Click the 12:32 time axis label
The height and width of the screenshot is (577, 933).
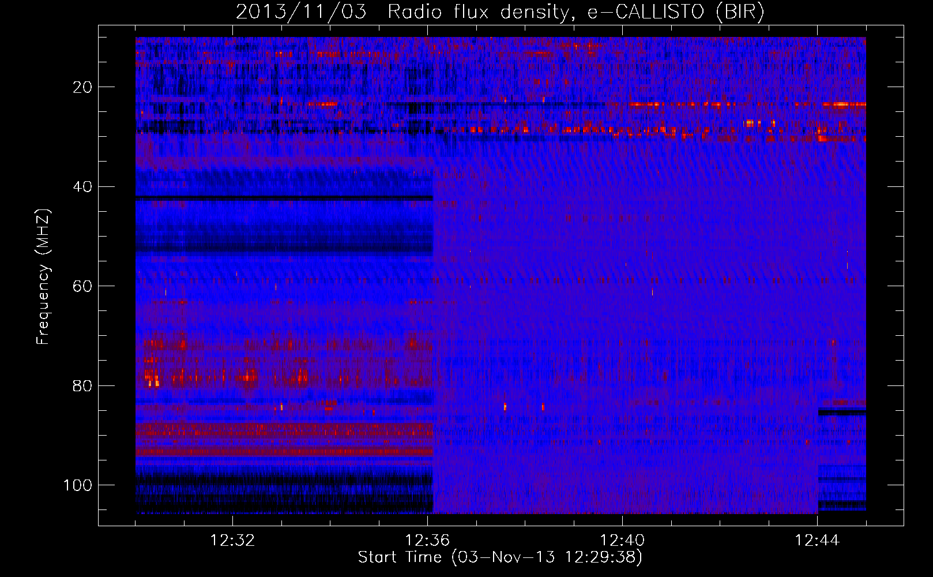click(x=232, y=541)
